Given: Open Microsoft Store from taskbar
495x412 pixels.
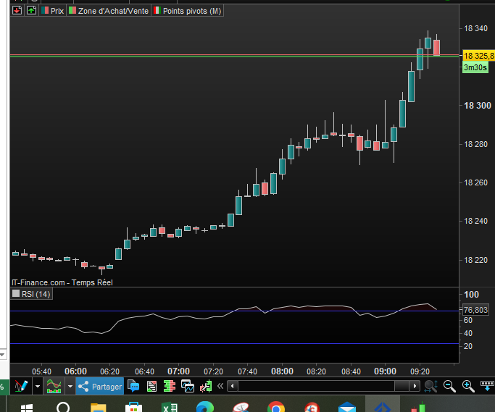Looking at the screenshot, I should click(x=133, y=407).
